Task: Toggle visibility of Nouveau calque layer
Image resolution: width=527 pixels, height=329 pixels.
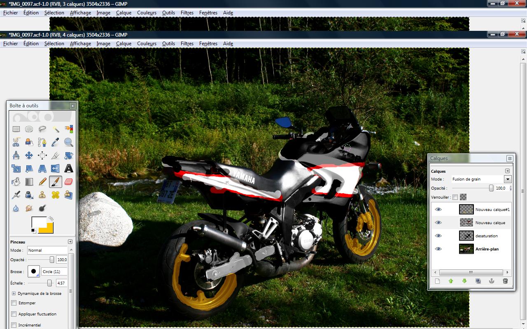Action: (438, 222)
